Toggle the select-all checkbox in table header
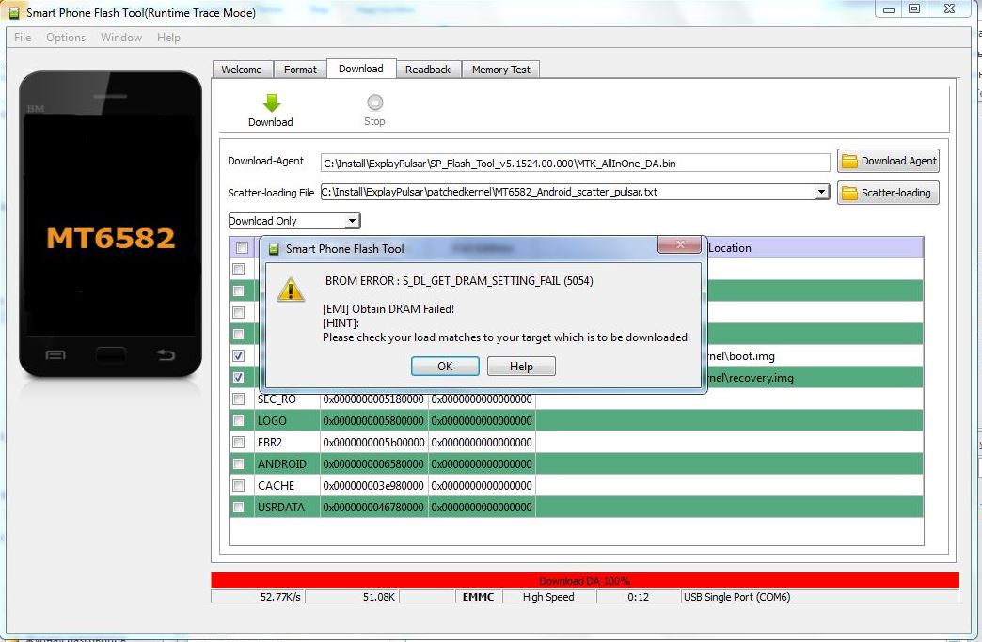 pos(243,248)
